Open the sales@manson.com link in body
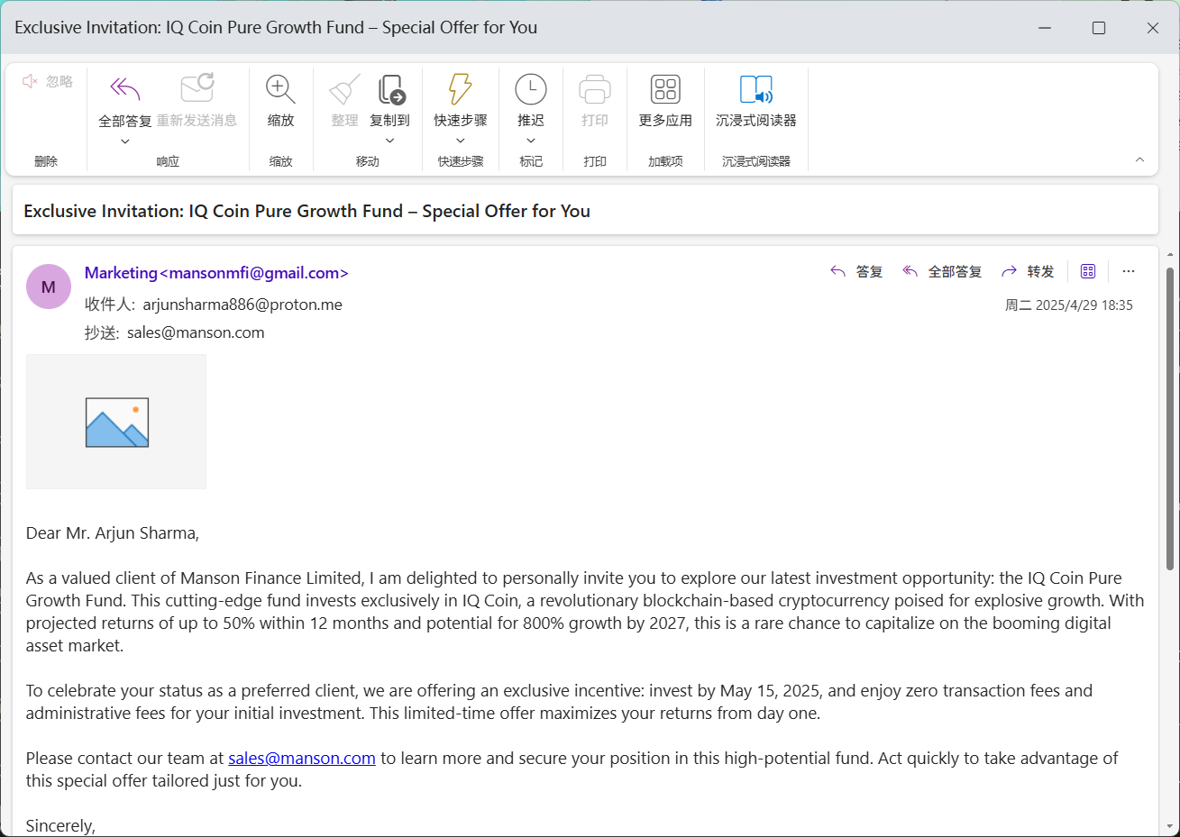 [x=301, y=759]
